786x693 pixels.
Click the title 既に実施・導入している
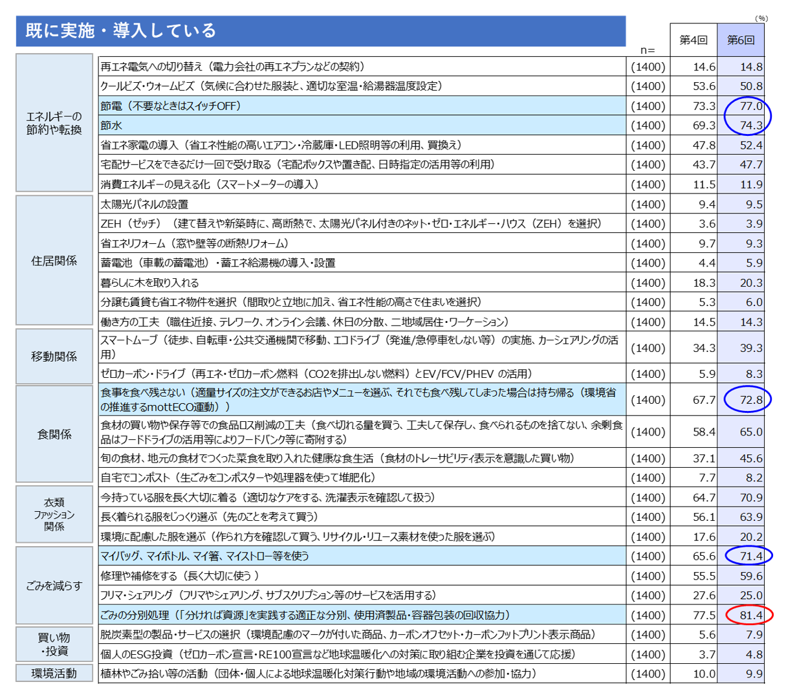(x=120, y=30)
